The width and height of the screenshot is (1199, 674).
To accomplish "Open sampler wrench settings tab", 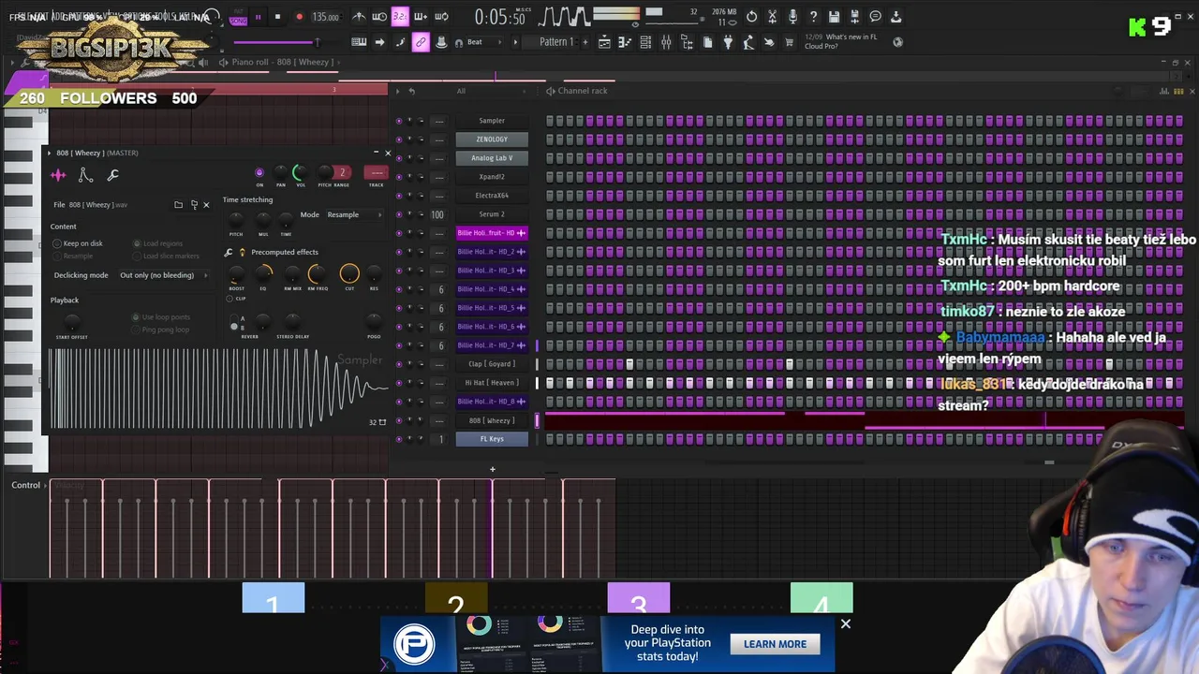I will [x=112, y=175].
